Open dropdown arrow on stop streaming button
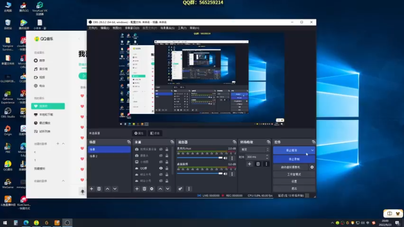 (x=312, y=150)
